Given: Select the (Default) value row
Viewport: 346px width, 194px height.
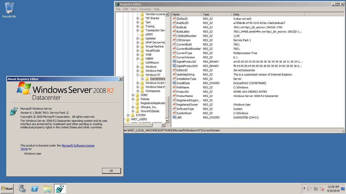Looking at the screenshot, I should tap(182, 19).
